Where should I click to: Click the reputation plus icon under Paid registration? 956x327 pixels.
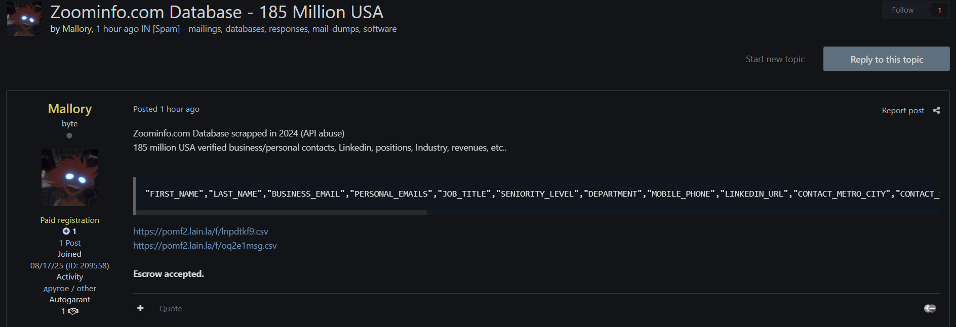pos(66,231)
